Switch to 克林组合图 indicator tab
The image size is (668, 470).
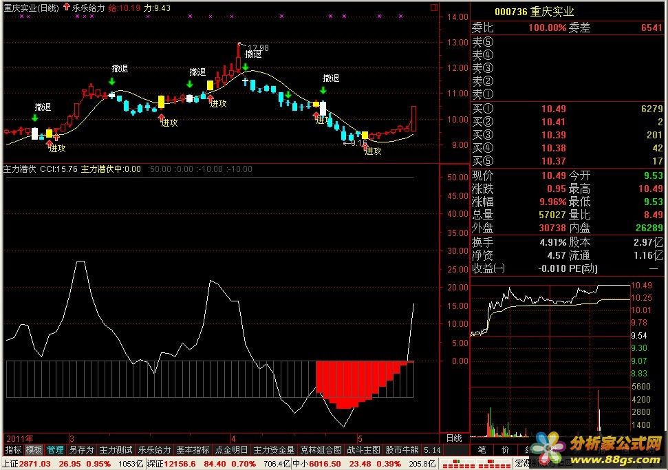pos(321,450)
